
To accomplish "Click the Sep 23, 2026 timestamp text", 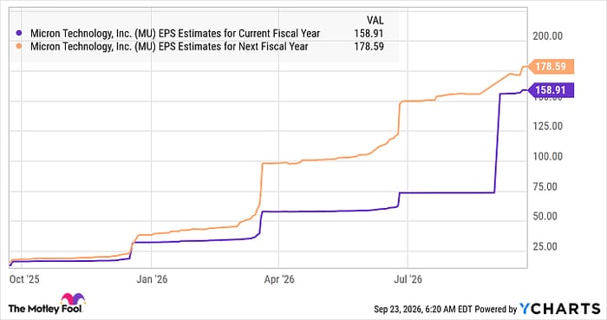I will click(x=445, y=309).
